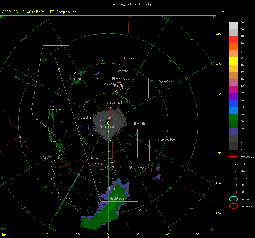Click the Strathmore town label
255x238 pixels.
[138, 168]
